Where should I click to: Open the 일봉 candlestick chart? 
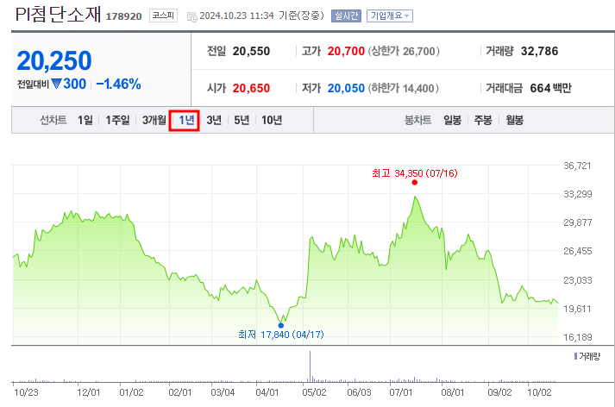pos(452,120)
